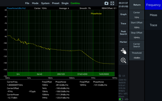Open the Trace button under Graph

[123, 23]
